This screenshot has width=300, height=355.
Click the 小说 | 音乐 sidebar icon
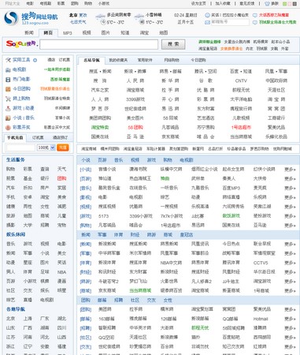tap(8, 118)
